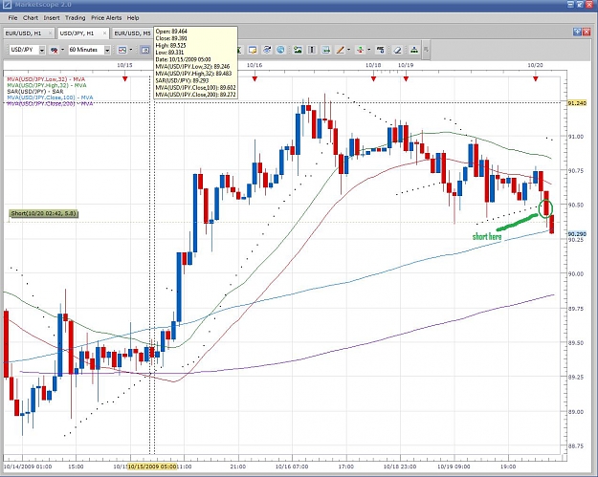Click the price label marker icon
Image resolution: width=598 pixels, height=477 pixels.
[x=380, y=50]
